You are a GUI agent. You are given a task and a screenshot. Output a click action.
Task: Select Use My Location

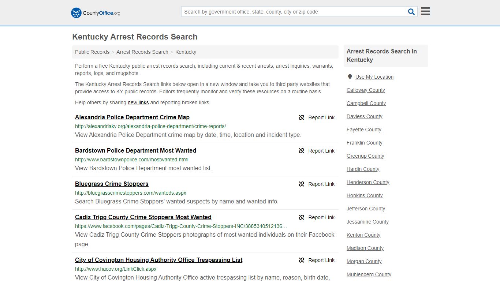coord(374,77)
